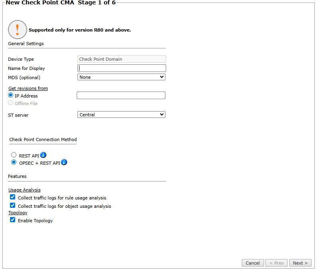The width and height of the screenshot is (316, 269).
Task: Click the < Prev button
Action: pyautogui.click(x=276, y=263)
